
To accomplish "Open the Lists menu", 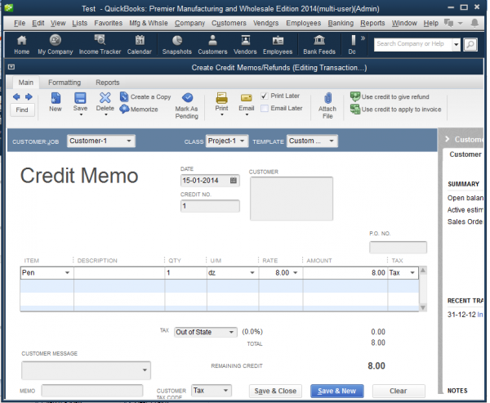I will point(80,23).
